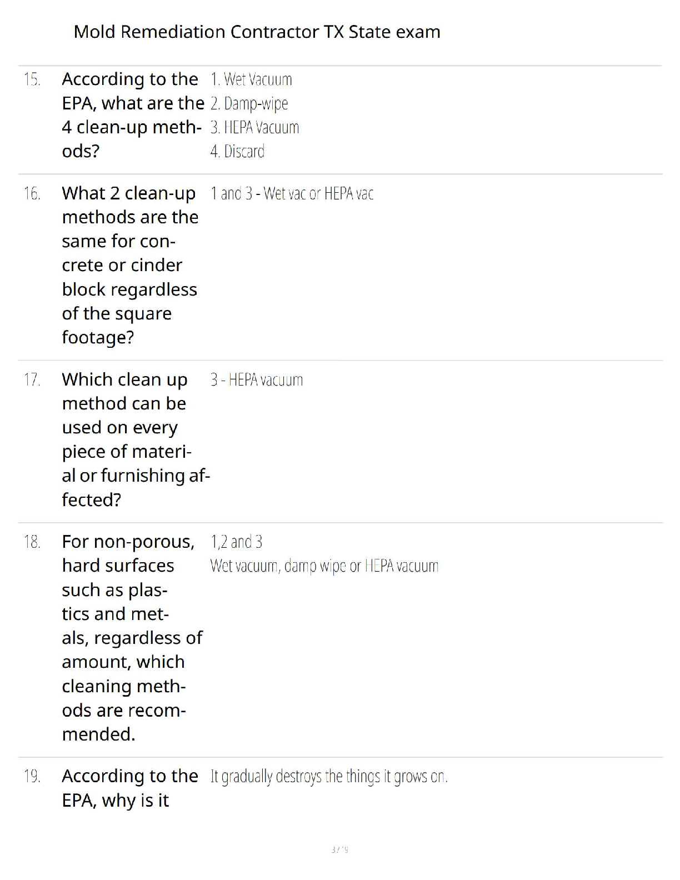The height and width of the screenshot is (880, 680).
Task: Click answer '1 and 3 - Wet vac or HEPA vac'
Action: tap(292, 193)
